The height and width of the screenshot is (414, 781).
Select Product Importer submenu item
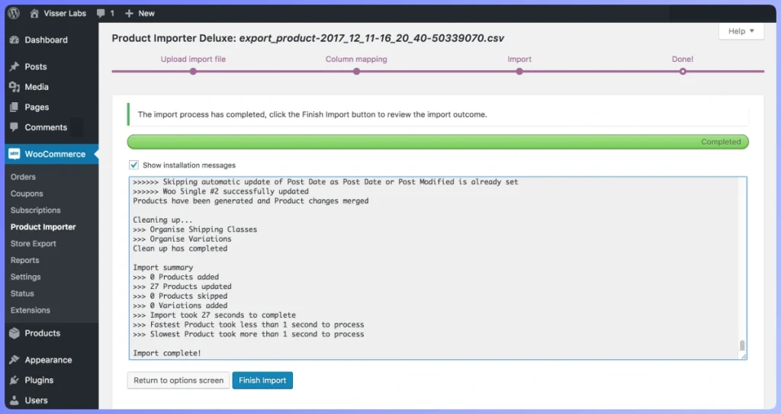(43, 226)
